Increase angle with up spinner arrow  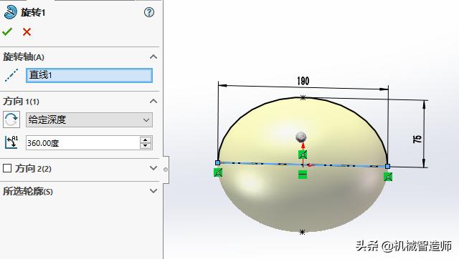tap(146, 140)
